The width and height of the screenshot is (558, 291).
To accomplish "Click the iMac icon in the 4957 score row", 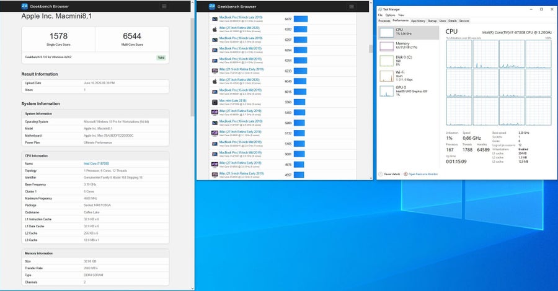I will click(215, 175).
